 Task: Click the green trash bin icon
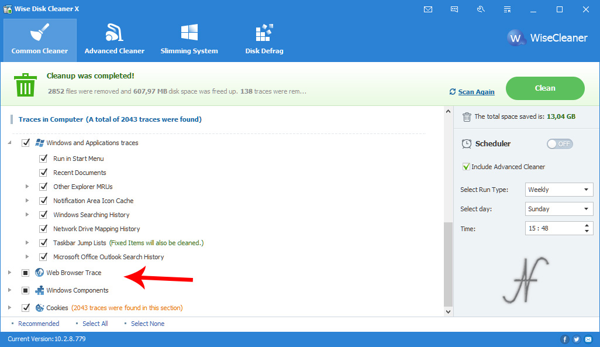[25, 85]
